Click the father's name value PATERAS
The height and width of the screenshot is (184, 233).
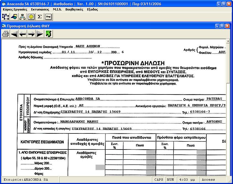[214, 99]
